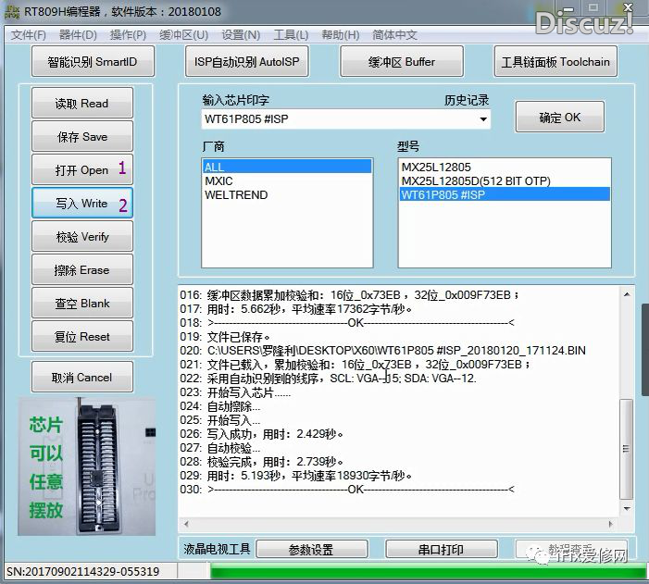Click log line 022 SCL SDA line order

329,379
